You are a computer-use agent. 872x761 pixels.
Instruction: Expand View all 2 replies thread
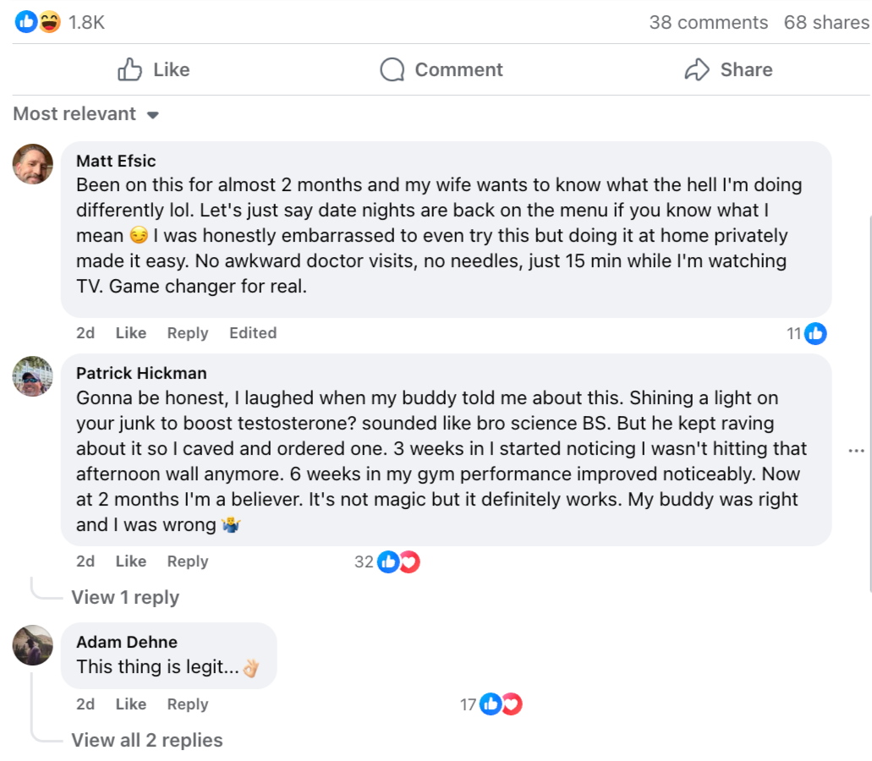[x=147, y=741]
